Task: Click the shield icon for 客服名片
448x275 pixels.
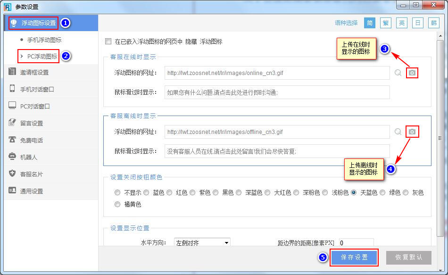Action: (x=12, y=173)
